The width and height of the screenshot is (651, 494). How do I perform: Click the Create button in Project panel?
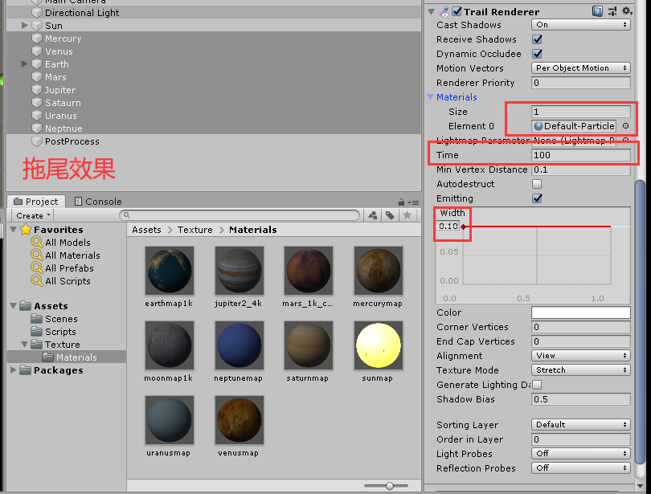[x=31, y=215]
